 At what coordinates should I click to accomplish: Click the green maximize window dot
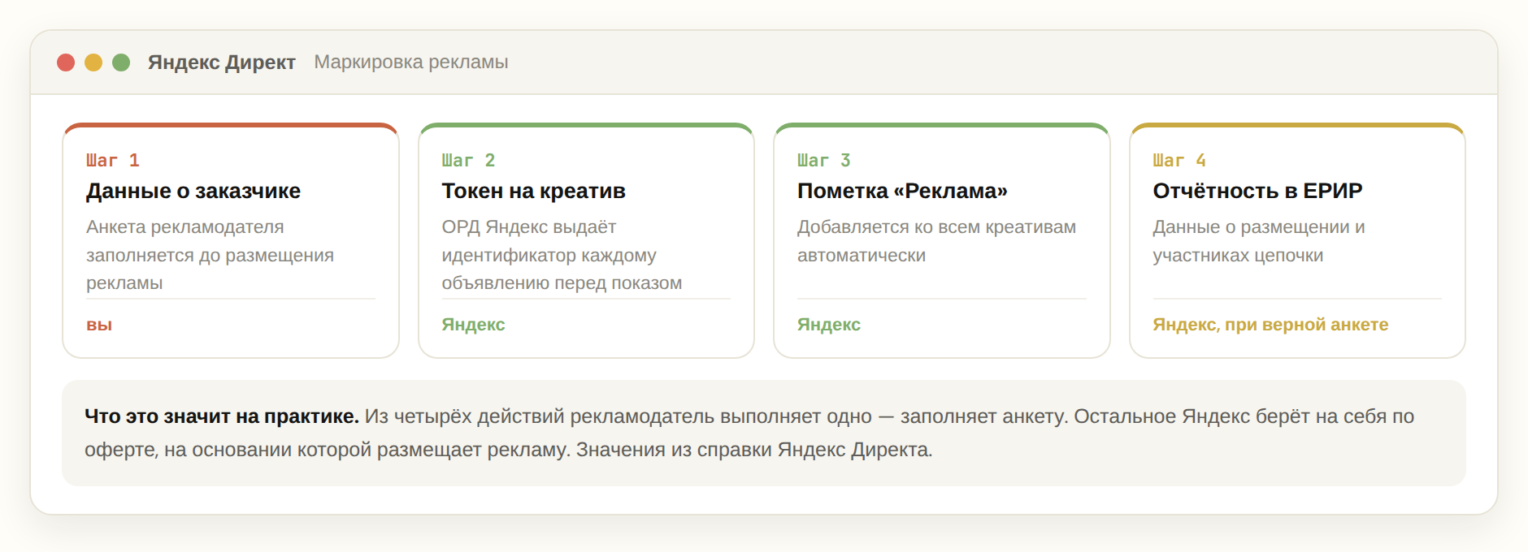(121, 63)
